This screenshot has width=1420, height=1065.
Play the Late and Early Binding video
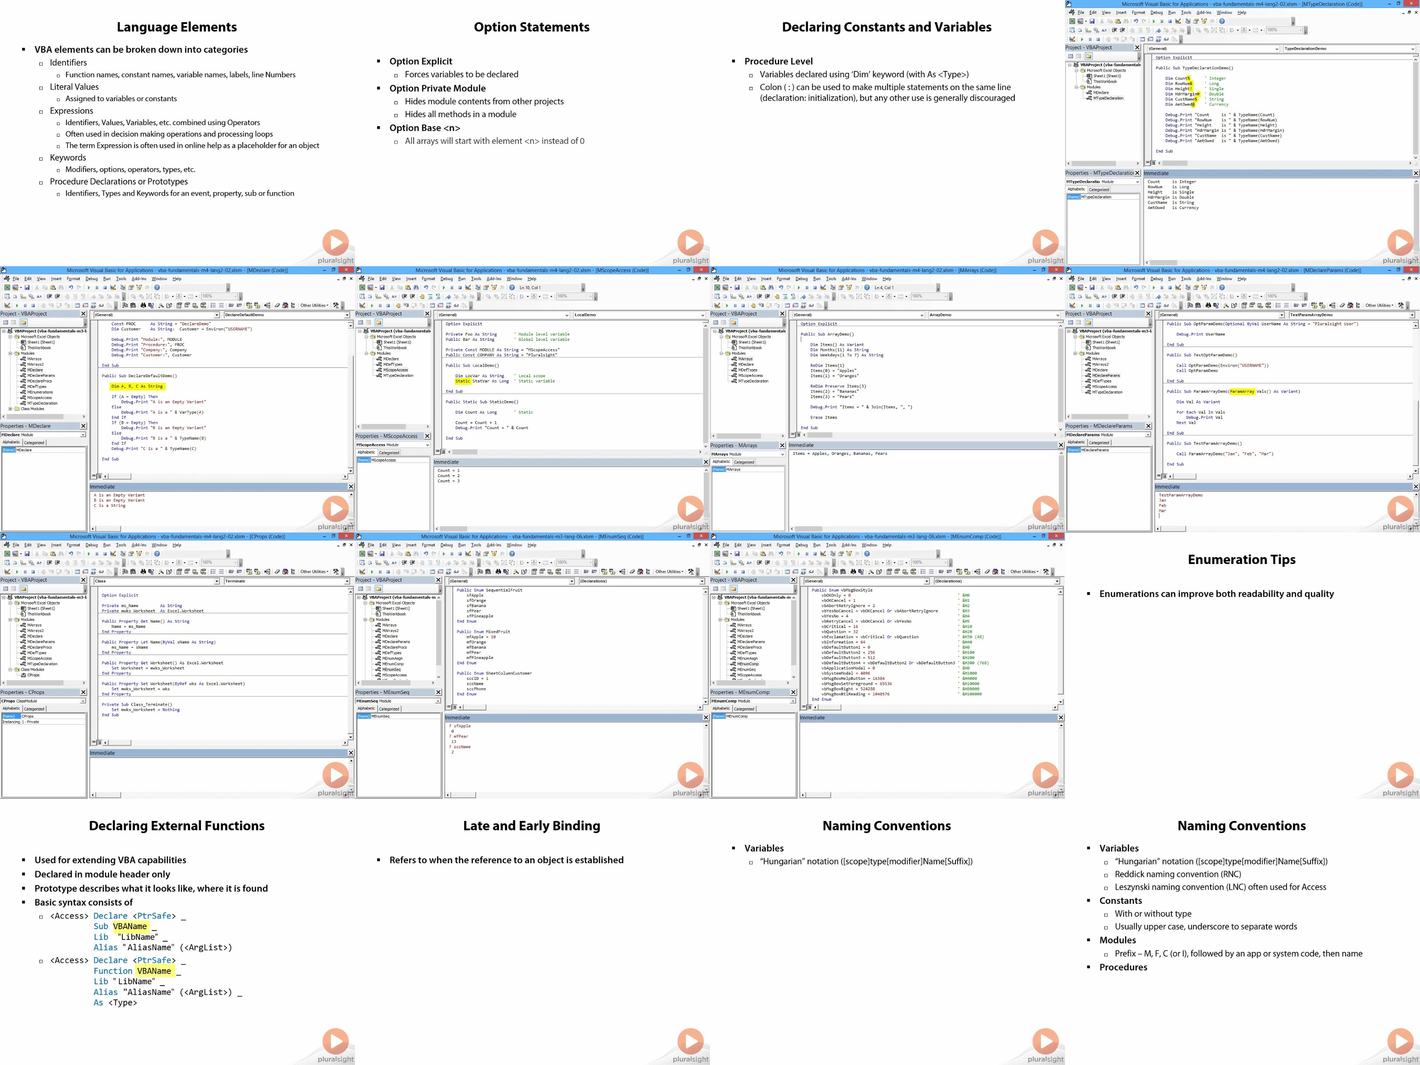click(690, 1042)
